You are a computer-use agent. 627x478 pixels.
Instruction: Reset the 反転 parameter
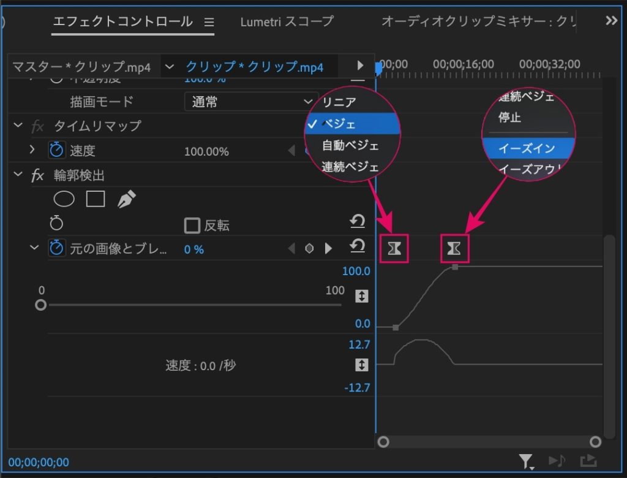tap(357, 221)
